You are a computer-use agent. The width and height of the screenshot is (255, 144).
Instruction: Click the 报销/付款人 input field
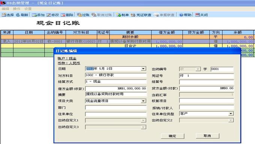[207, 107]
